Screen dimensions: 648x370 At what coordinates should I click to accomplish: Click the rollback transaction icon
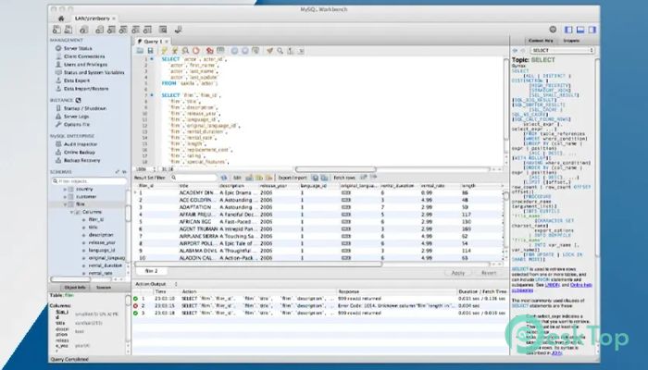pos(245,51)
